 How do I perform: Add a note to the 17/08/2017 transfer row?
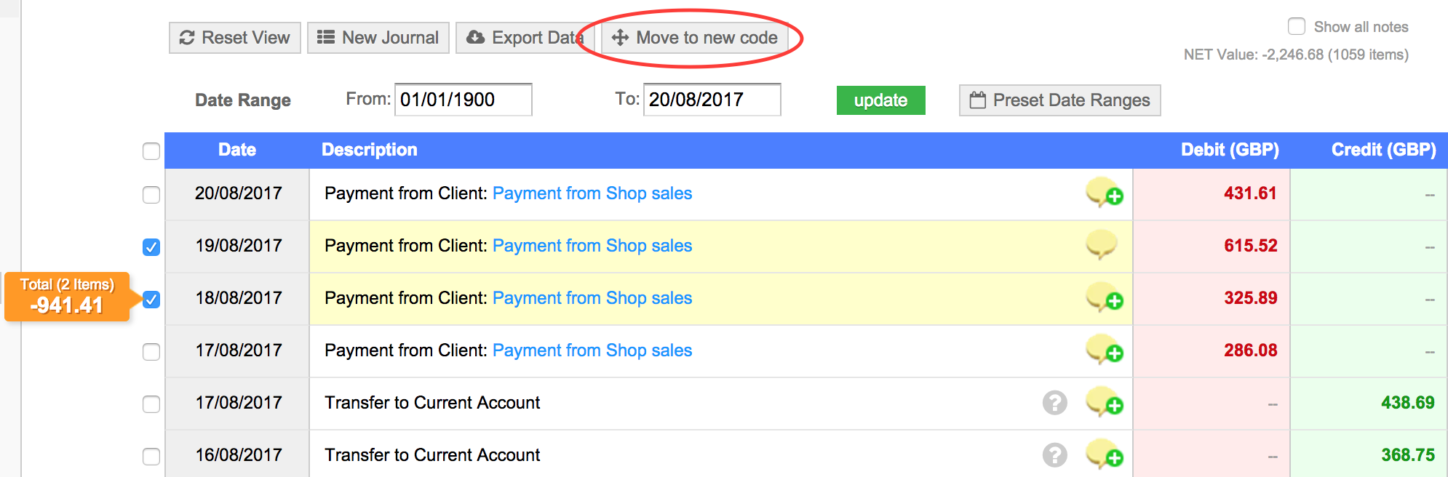[1105, 402]
